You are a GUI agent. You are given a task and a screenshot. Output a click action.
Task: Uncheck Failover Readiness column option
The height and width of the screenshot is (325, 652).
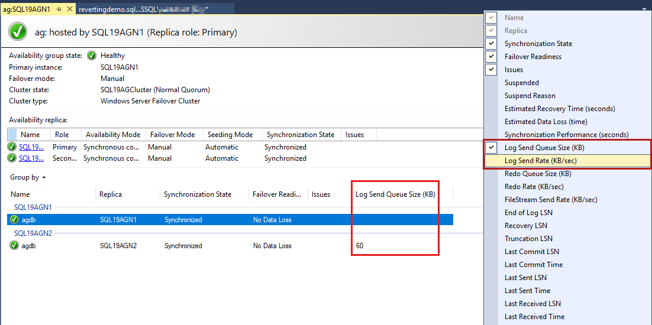(491, 57)
